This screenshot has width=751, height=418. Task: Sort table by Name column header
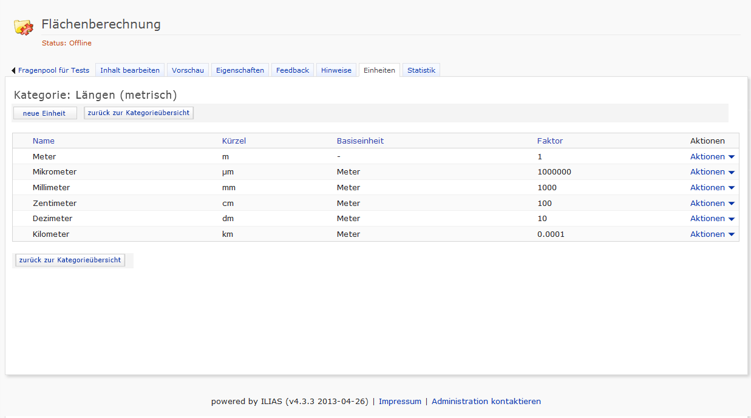tap(44, 141)
